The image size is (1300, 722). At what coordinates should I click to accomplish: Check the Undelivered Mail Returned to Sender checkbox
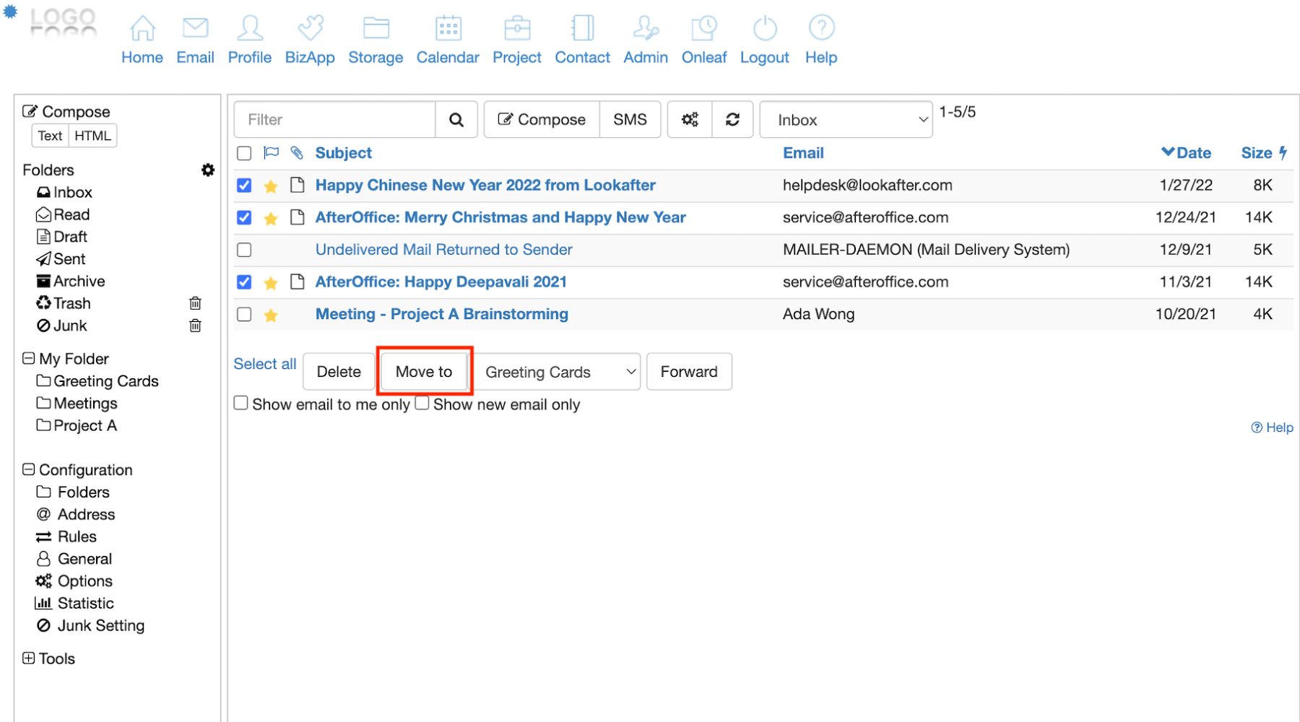coord(244,250)
